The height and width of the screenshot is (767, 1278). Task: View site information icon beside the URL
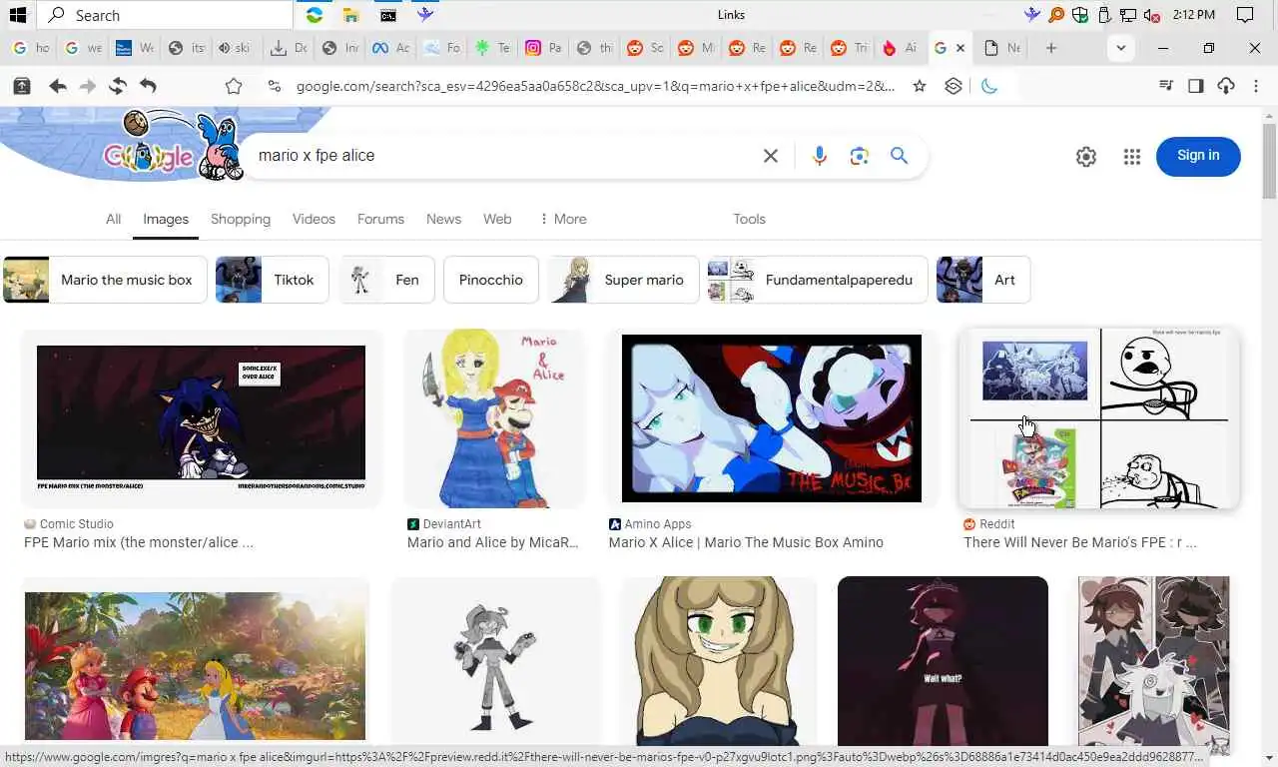coord(274,86)
